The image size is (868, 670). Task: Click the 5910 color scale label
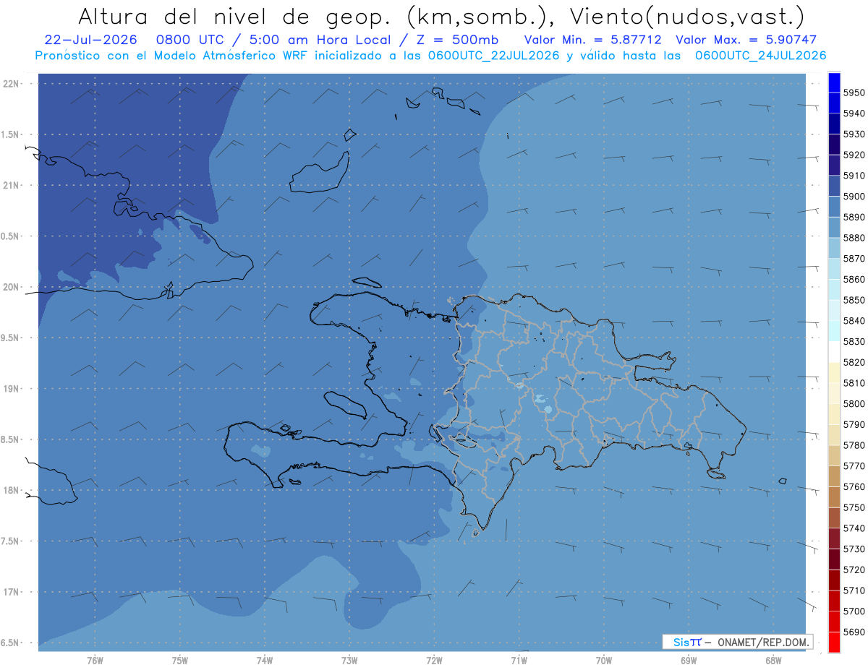pyautogui.click(x=854, y=176)
